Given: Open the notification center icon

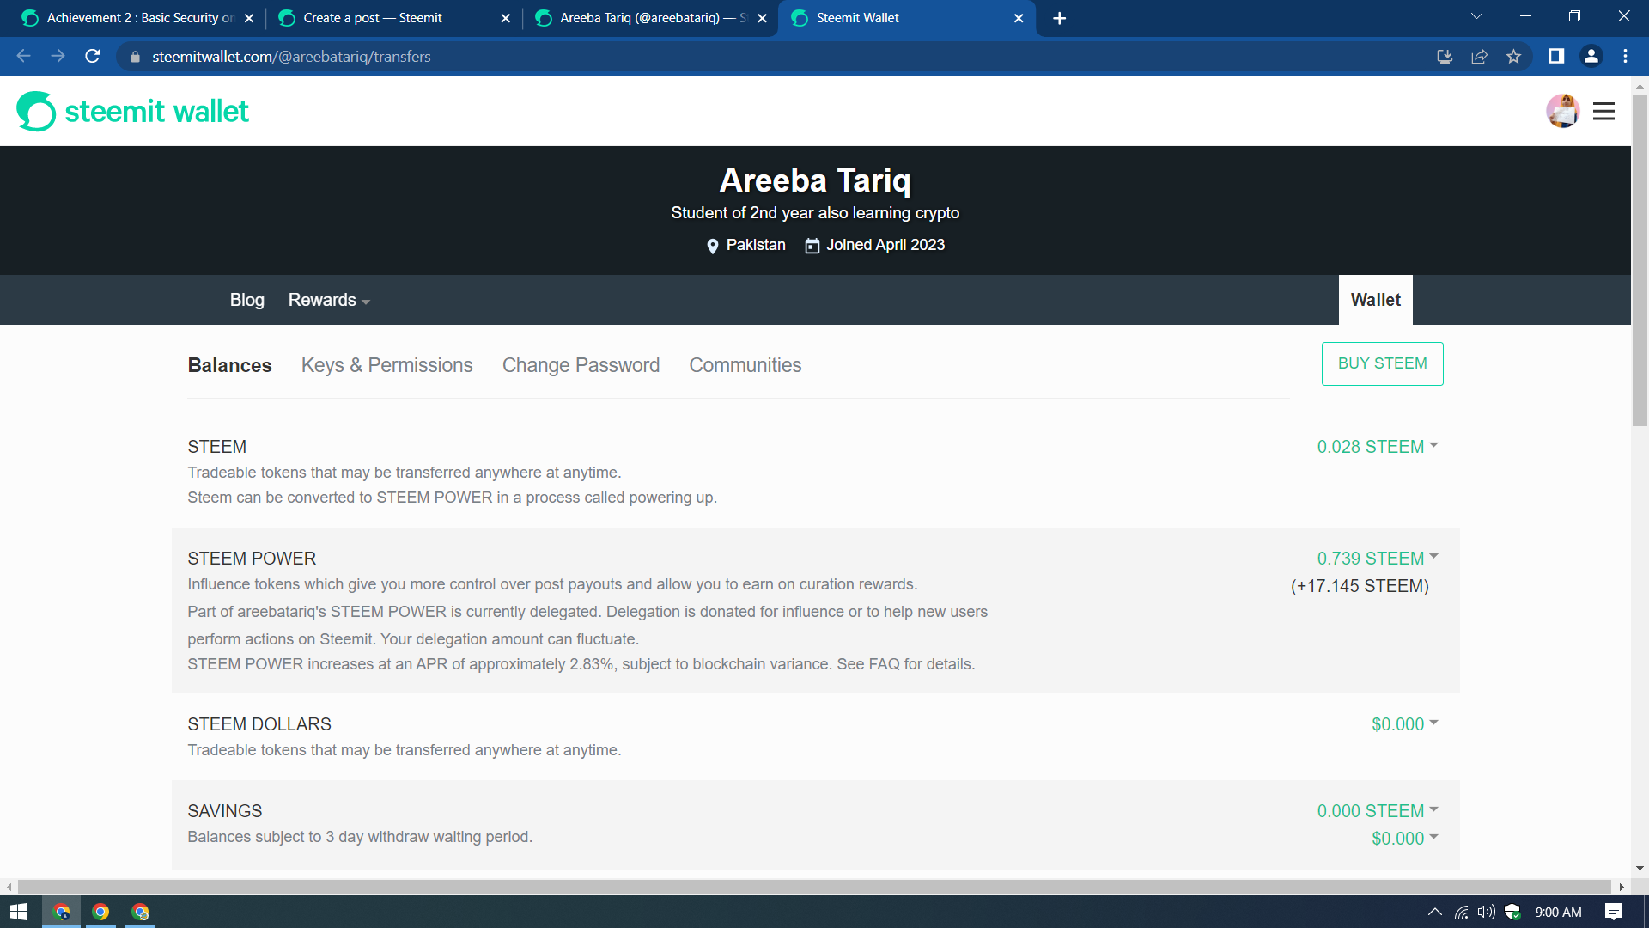Looking at the screenshot, I should [1614, 912].
